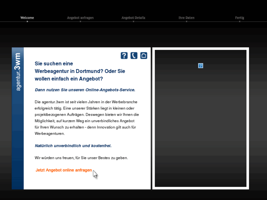Switch to Angebot Details step
This screenshot has width=267, height=200.
[x=133, y=18]
